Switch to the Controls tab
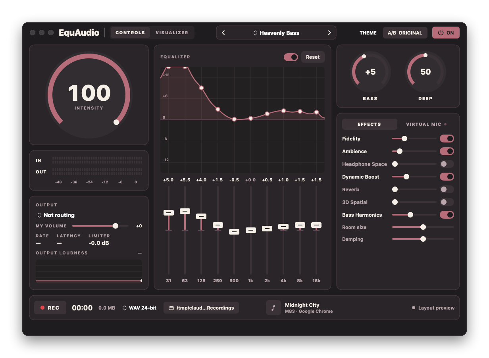The width and height of the screenshot is (489, 358). (x=130, y=33)
